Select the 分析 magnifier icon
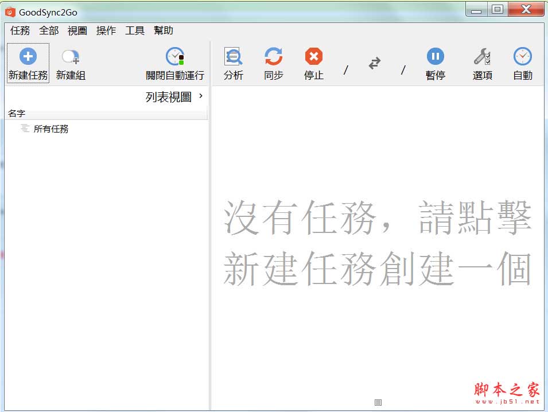 tap(233, 57)
